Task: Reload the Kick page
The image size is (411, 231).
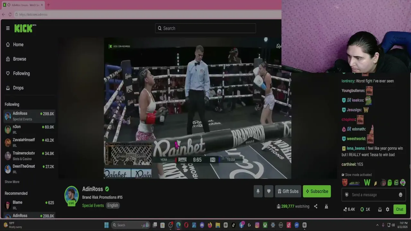Action: pos(10,14)
